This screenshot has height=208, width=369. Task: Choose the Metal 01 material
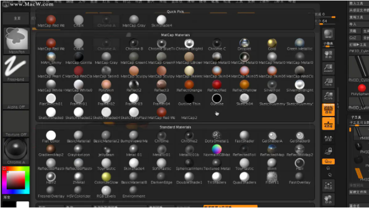(134, 151)
